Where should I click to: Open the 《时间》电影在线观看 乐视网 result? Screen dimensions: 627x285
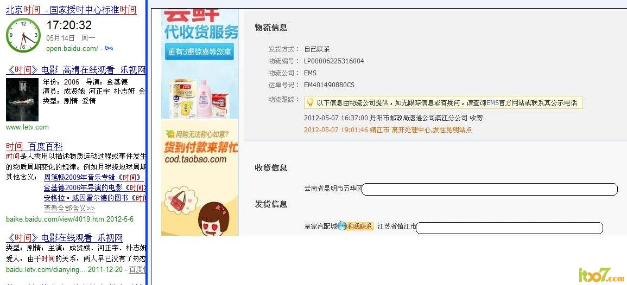65,238
